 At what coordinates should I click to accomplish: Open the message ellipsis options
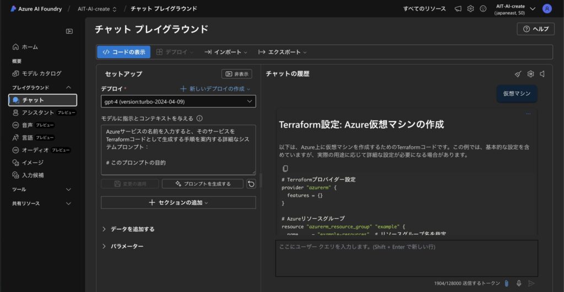pos(528,114)
